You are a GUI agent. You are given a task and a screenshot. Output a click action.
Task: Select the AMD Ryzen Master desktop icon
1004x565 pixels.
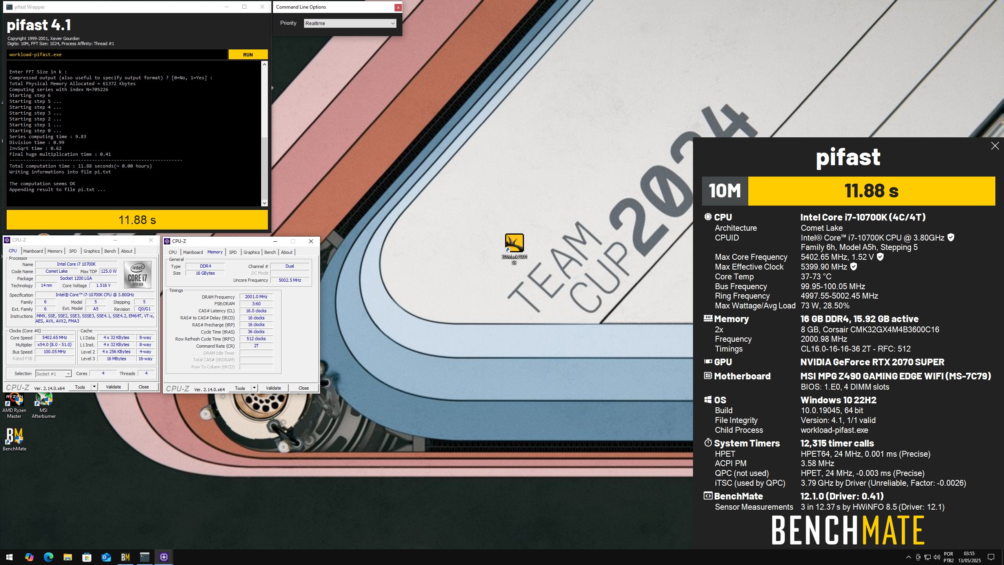[14, 406]
